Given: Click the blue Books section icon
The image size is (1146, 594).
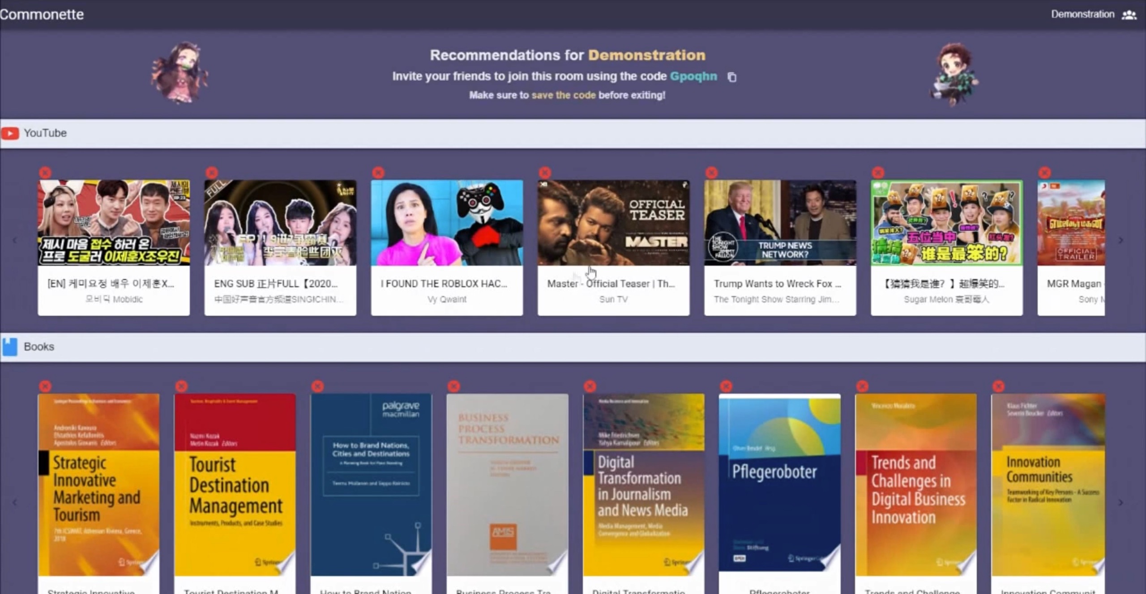Looking at the screenshot, I should (x=9, y=347).
